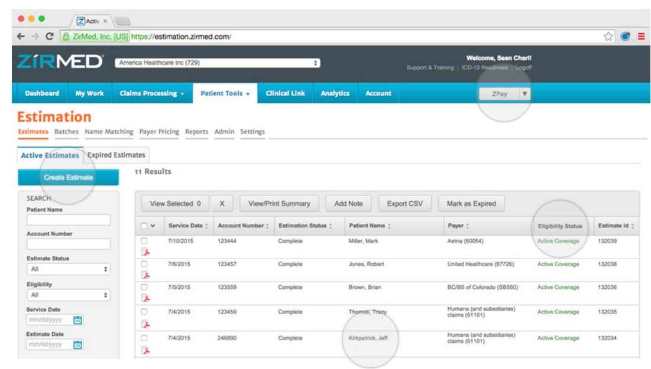Screen dimensions: 651x369
Task: Sort by Estimate Id column
Action: (x=616, y=226)
